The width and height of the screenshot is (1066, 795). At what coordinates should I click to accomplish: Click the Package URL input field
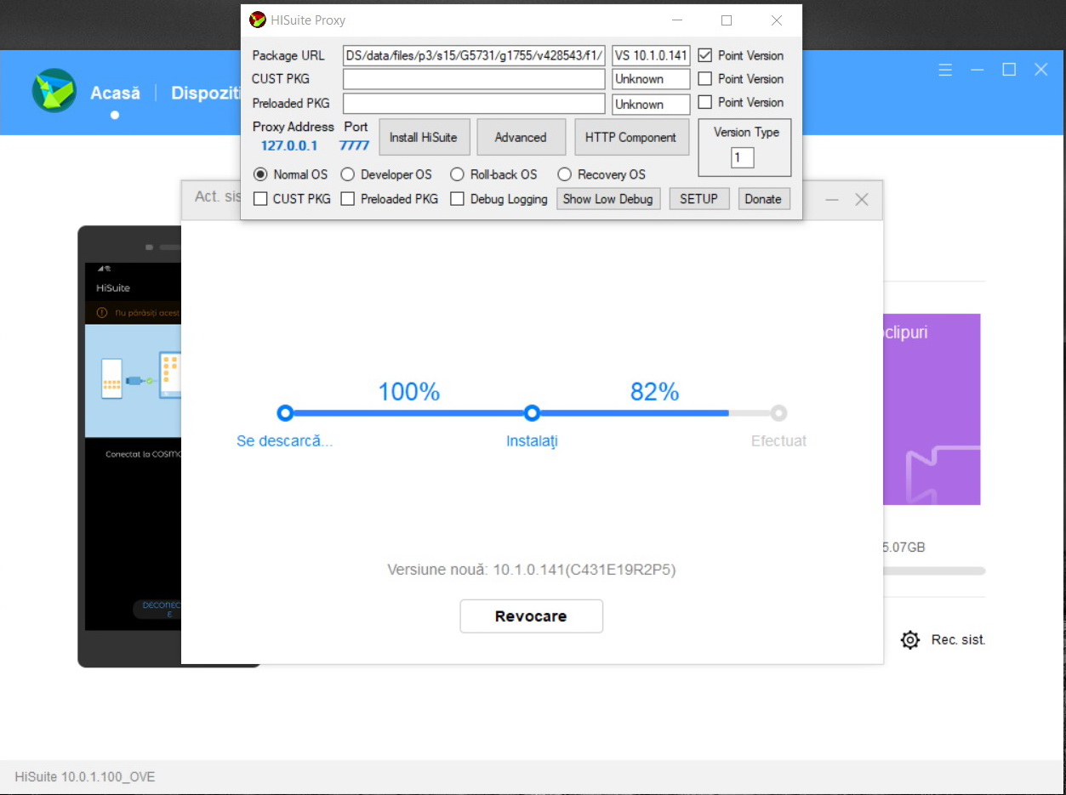tap(474, 56)
